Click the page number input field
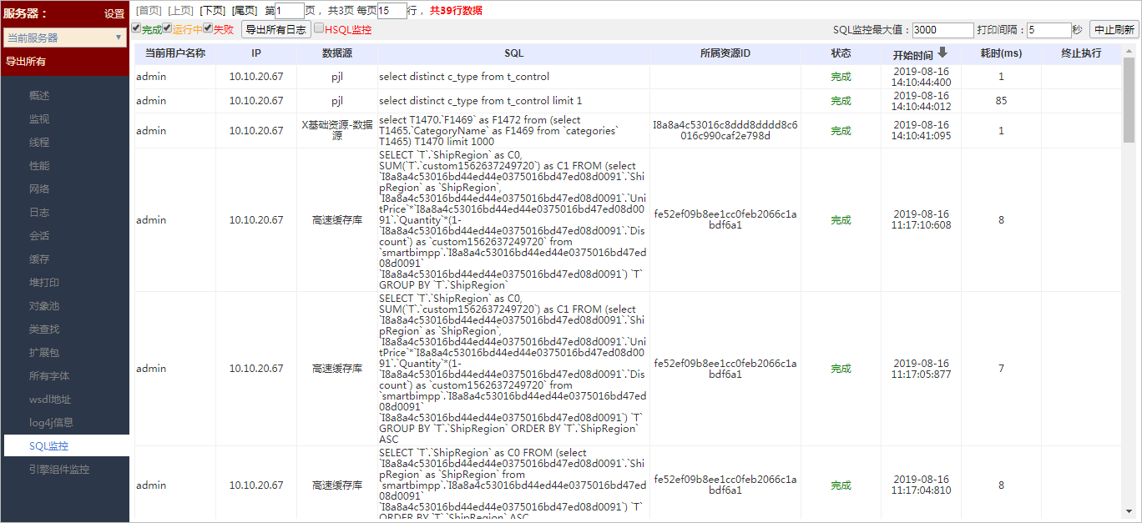Image resolution: width=1142 pixels, height=523 pixels. 290,11
